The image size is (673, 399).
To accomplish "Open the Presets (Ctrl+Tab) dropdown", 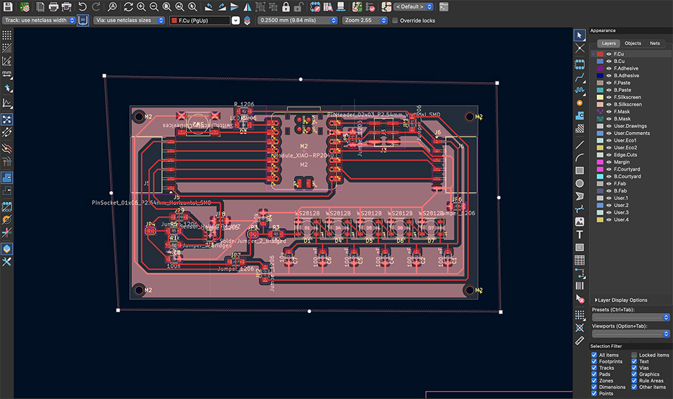I will tap(631, 317).
